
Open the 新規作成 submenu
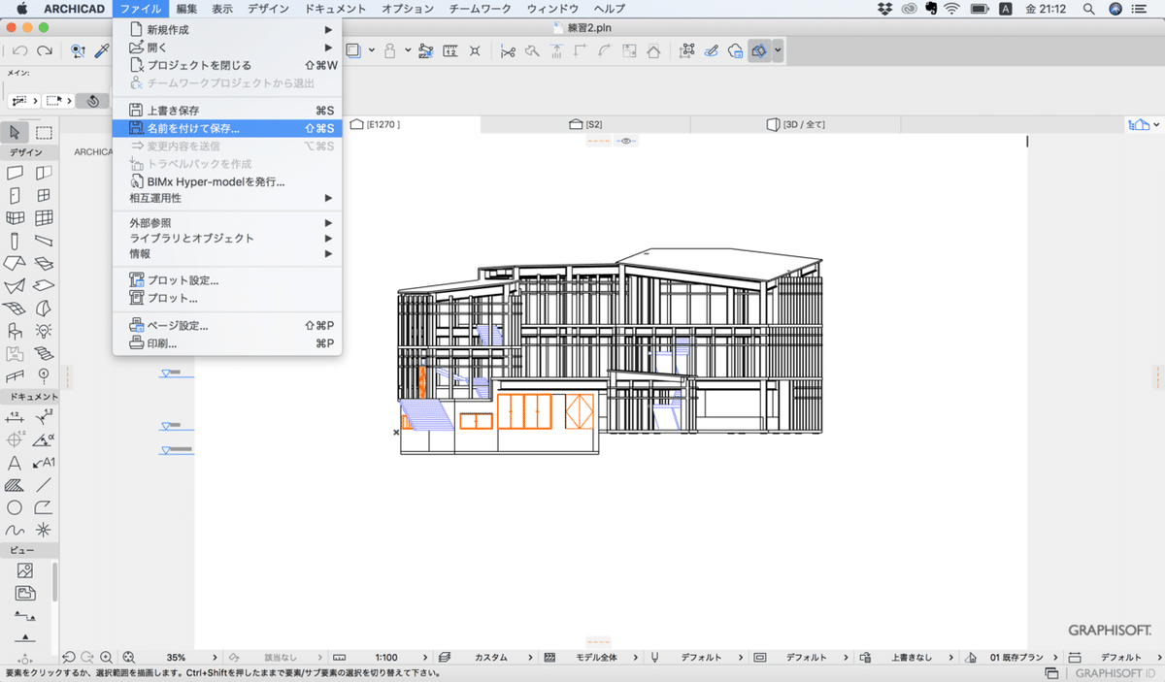pos(227,30)
